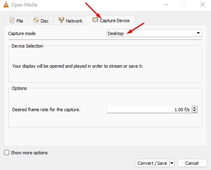
Task: Switch to the File tab
Action: (16, 21)
